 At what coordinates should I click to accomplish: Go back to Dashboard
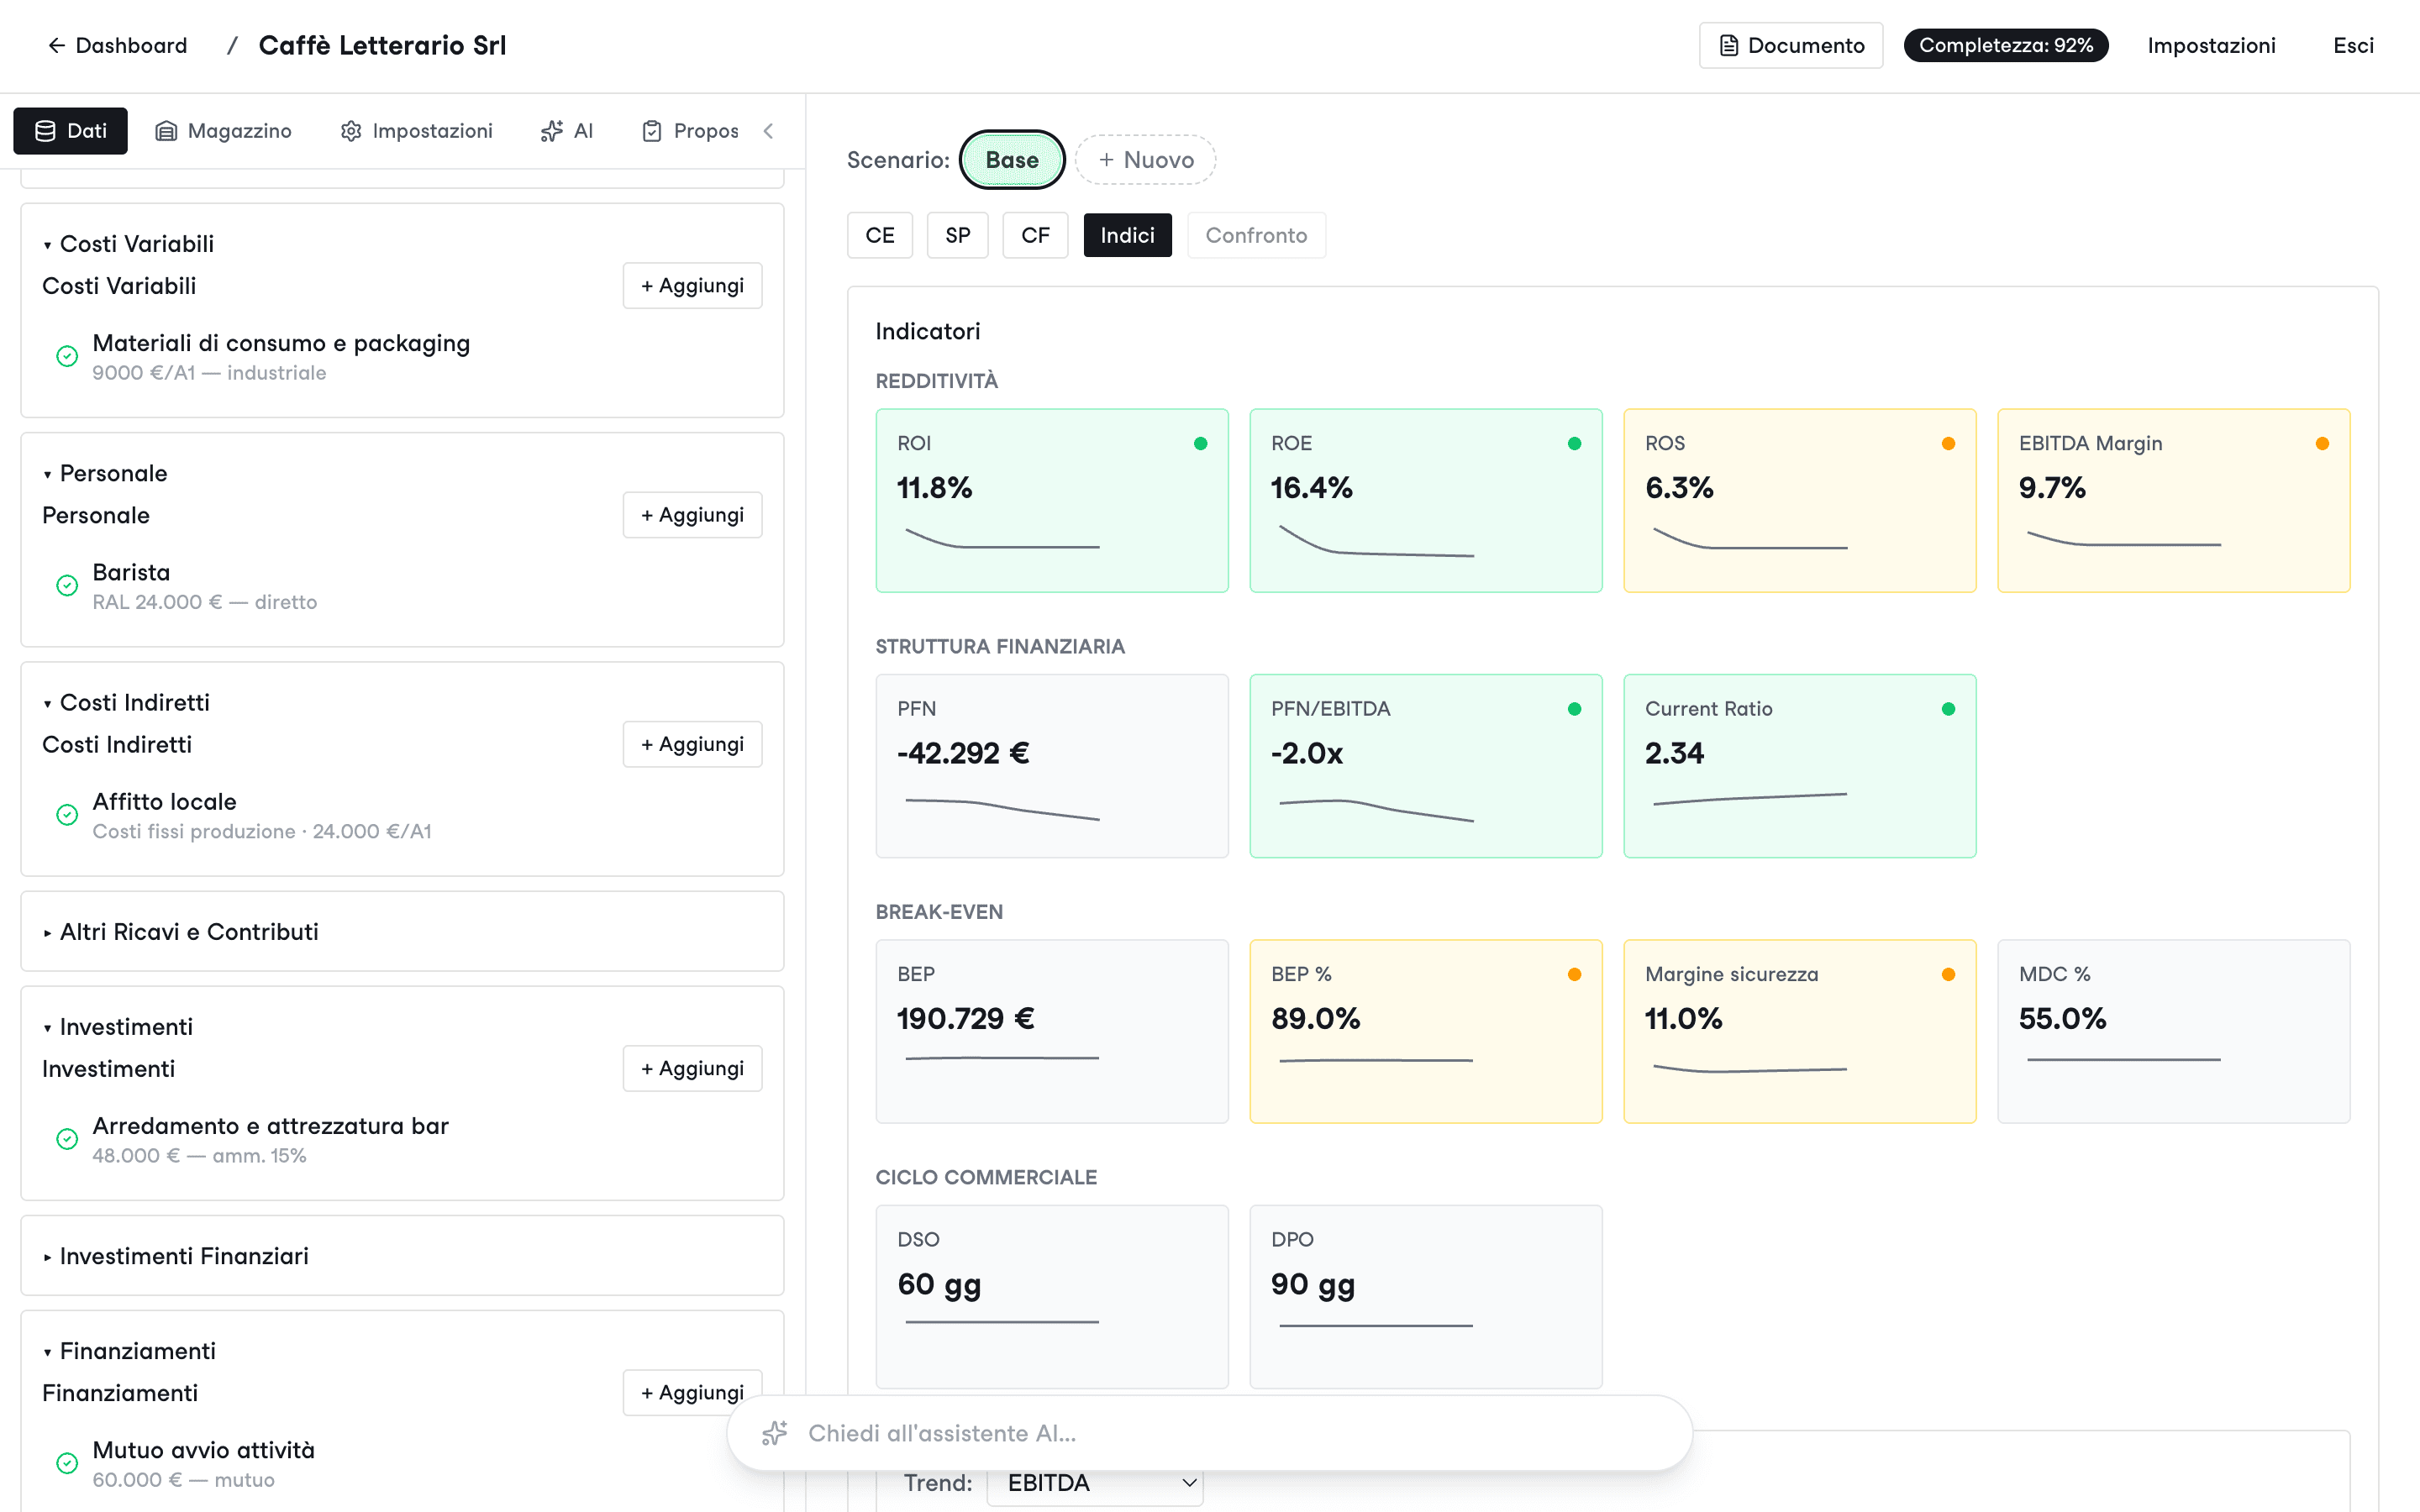117,45
